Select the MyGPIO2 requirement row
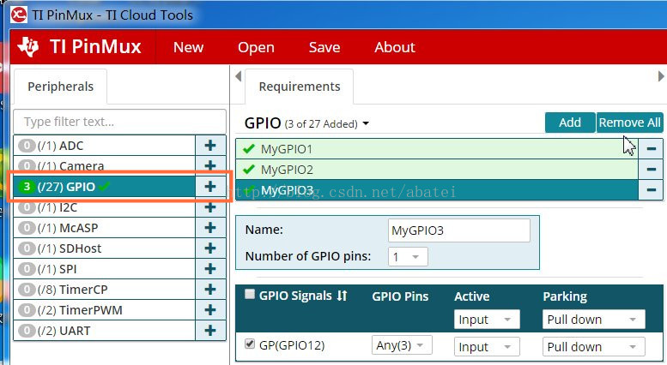This screenshot has height=365, width=667. [x=437, y=170]
